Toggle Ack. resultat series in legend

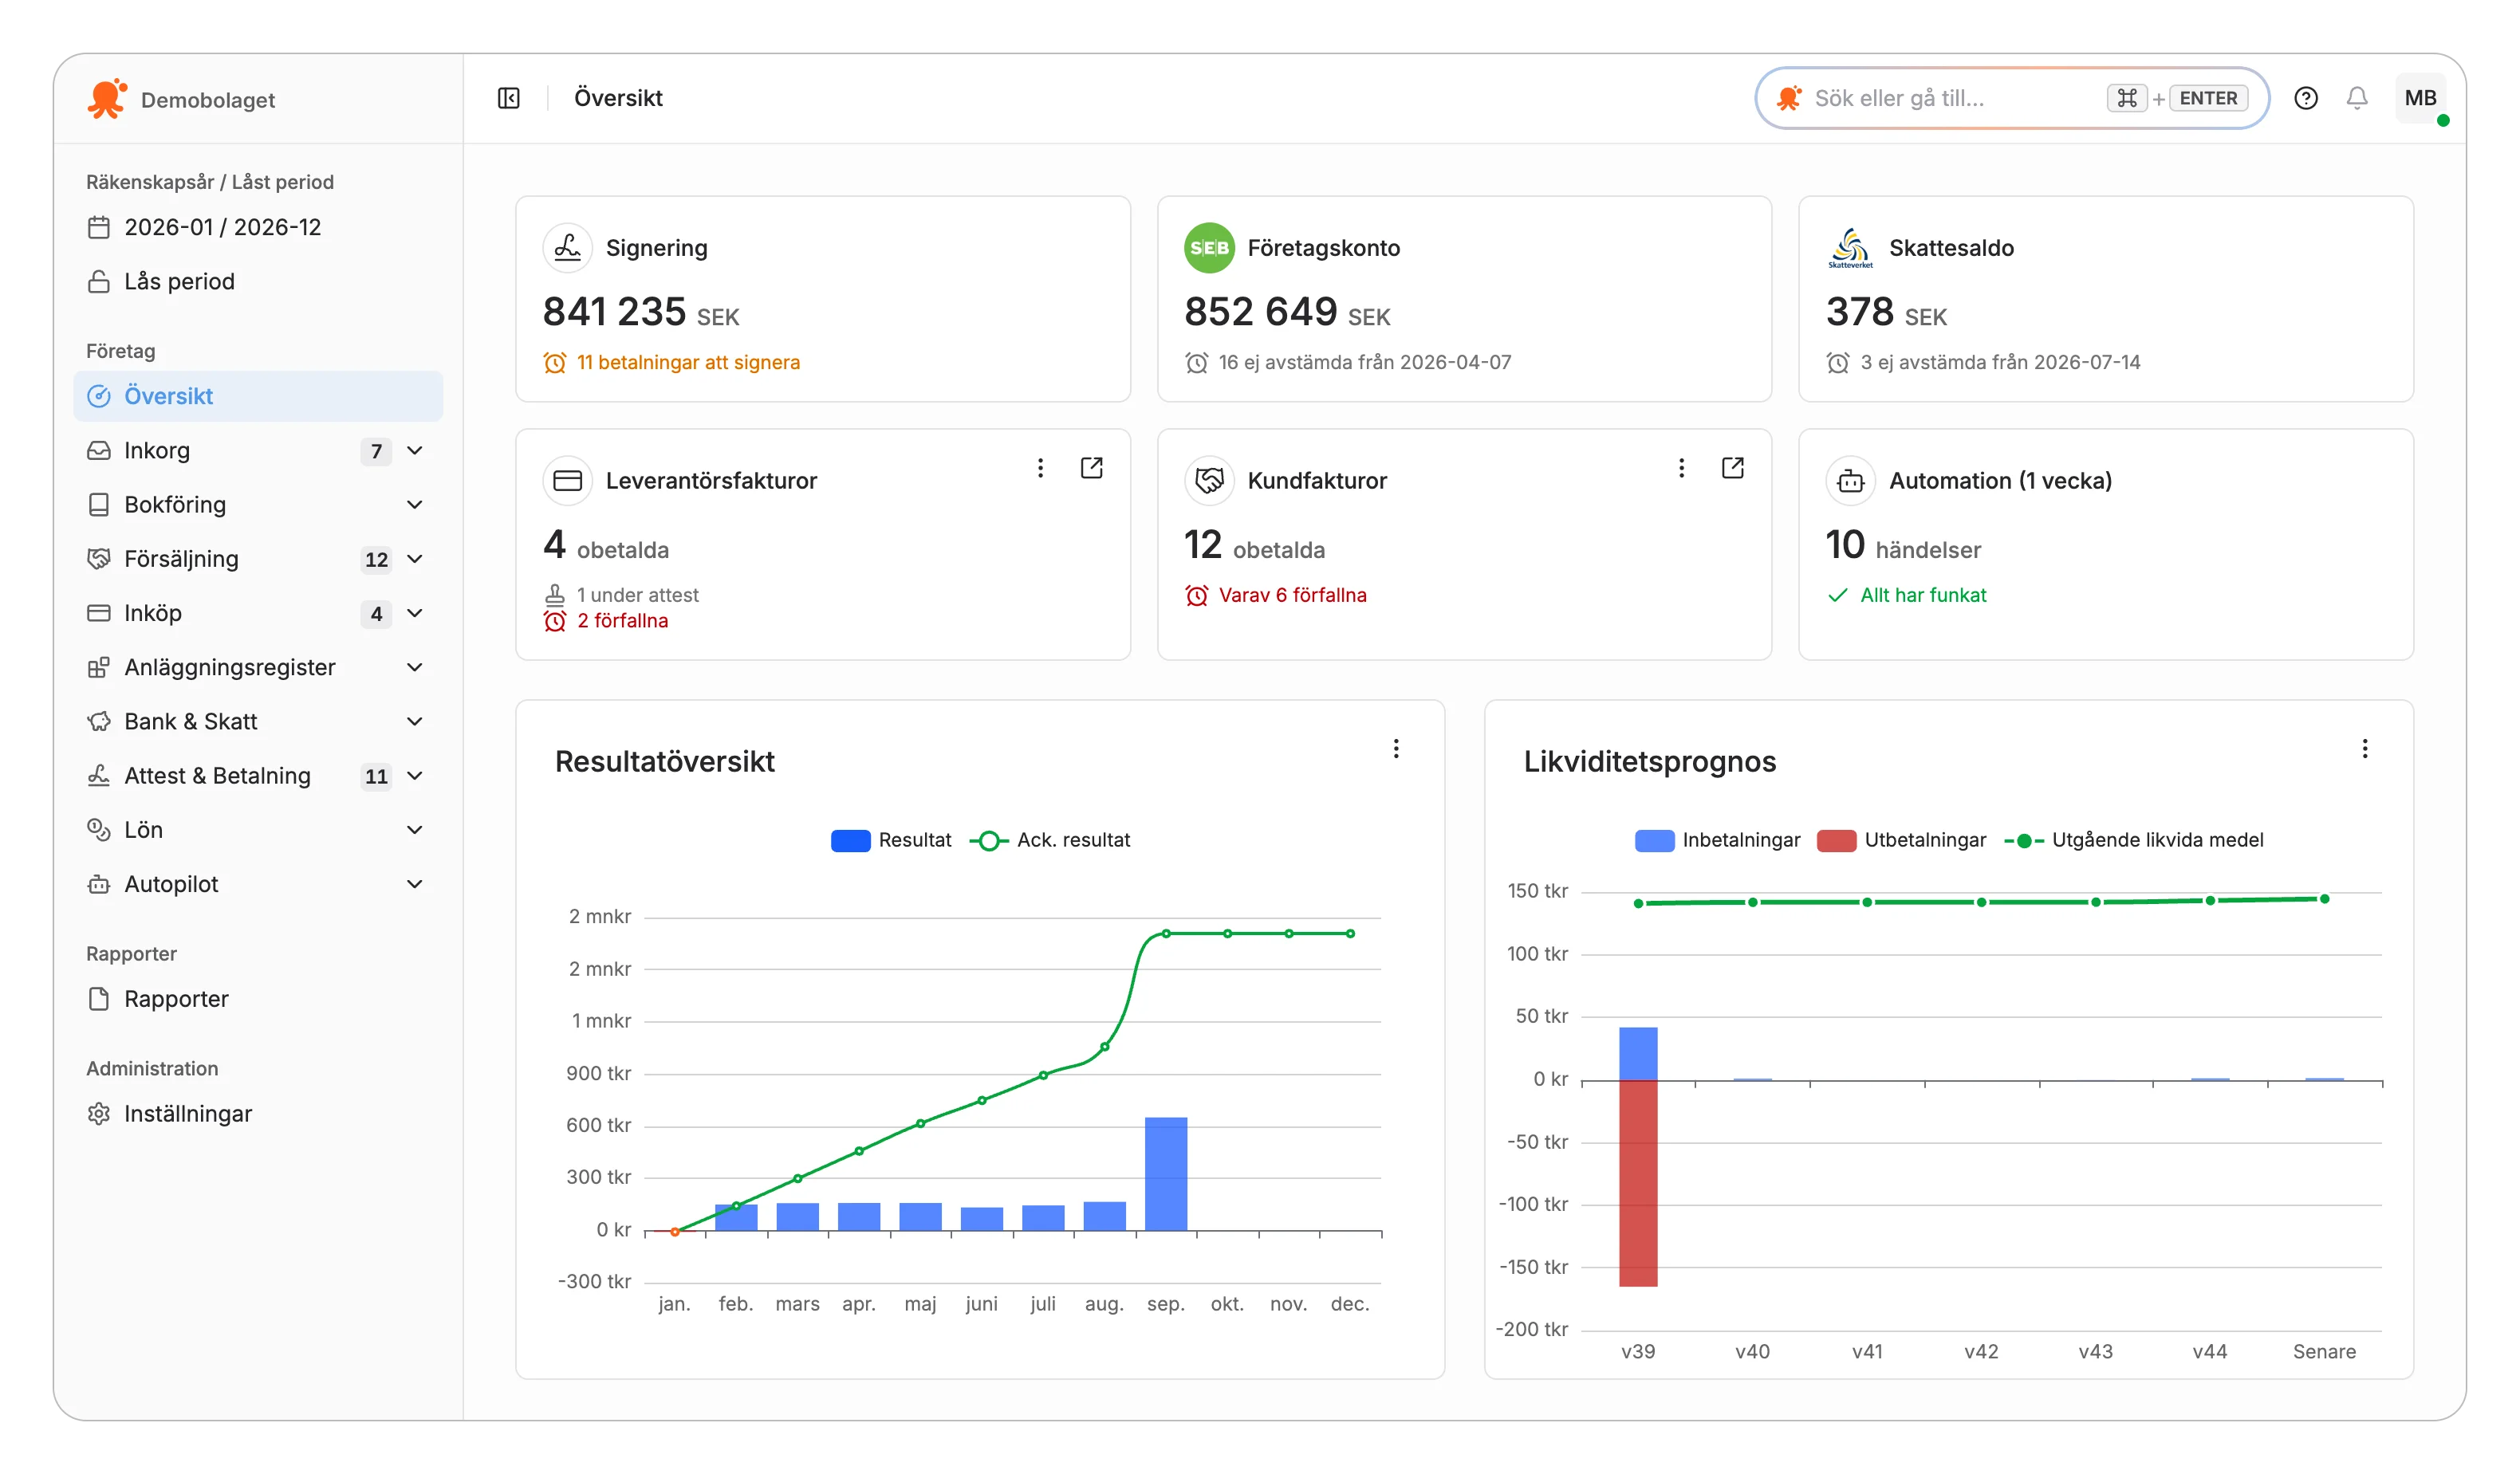(1050, 840)
